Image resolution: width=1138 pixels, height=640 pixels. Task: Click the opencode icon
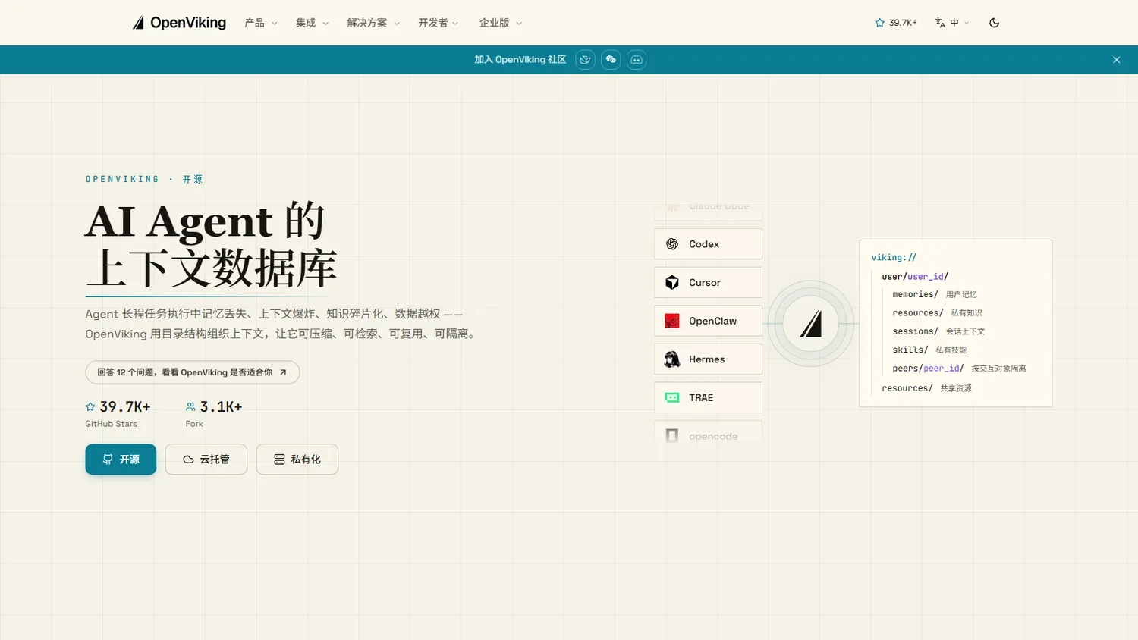(x=672, y=435)
